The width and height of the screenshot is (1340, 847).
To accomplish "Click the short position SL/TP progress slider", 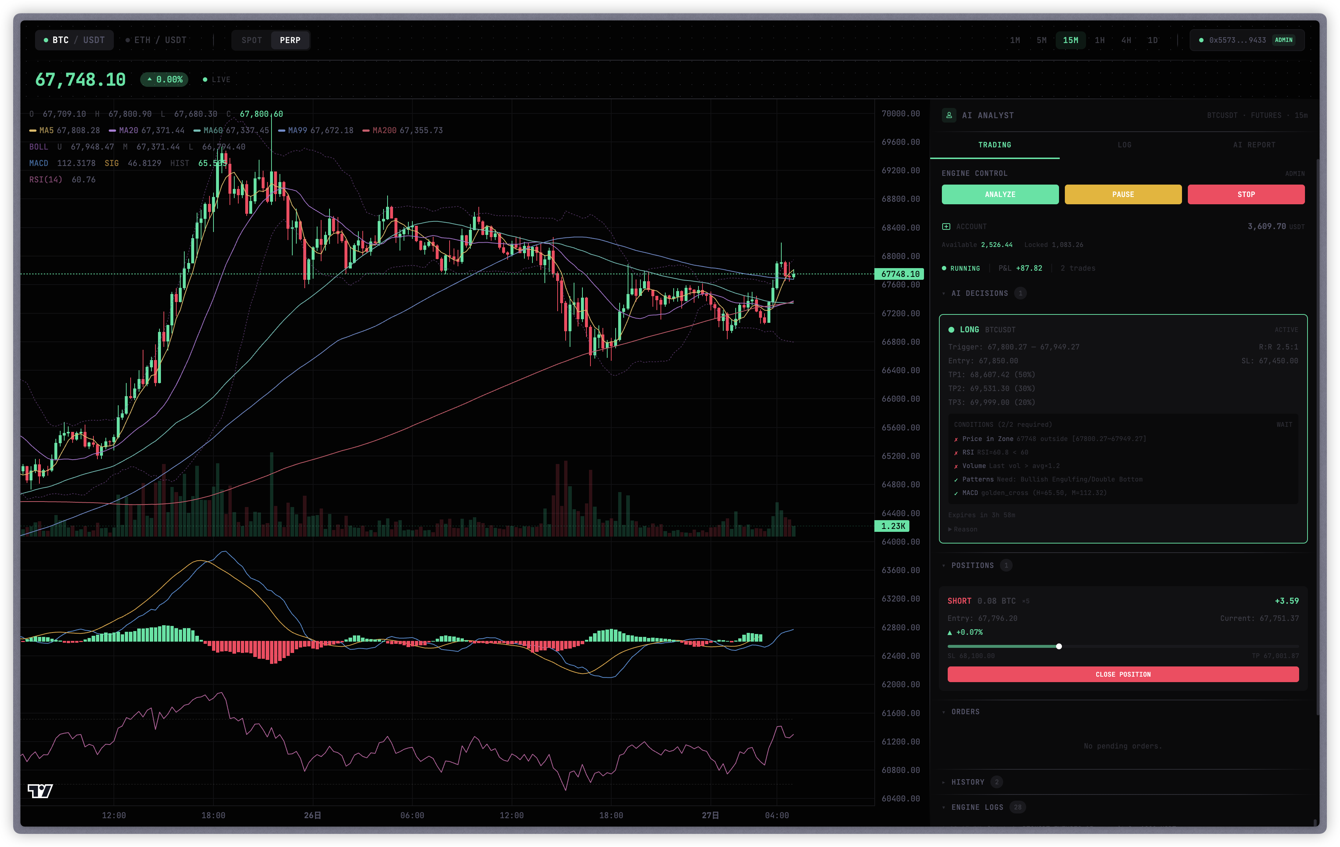I will click(x=1058, y=646).
